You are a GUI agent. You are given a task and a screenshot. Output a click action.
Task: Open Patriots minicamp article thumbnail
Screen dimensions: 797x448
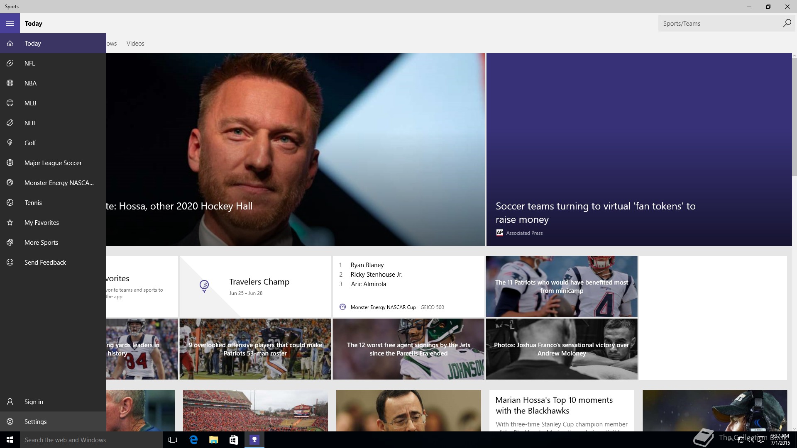562,286
